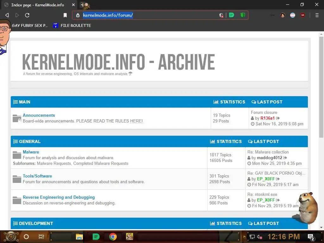Open the steampunk Start button
This screenshot has width=324, height=243.
tap(11, 237)
